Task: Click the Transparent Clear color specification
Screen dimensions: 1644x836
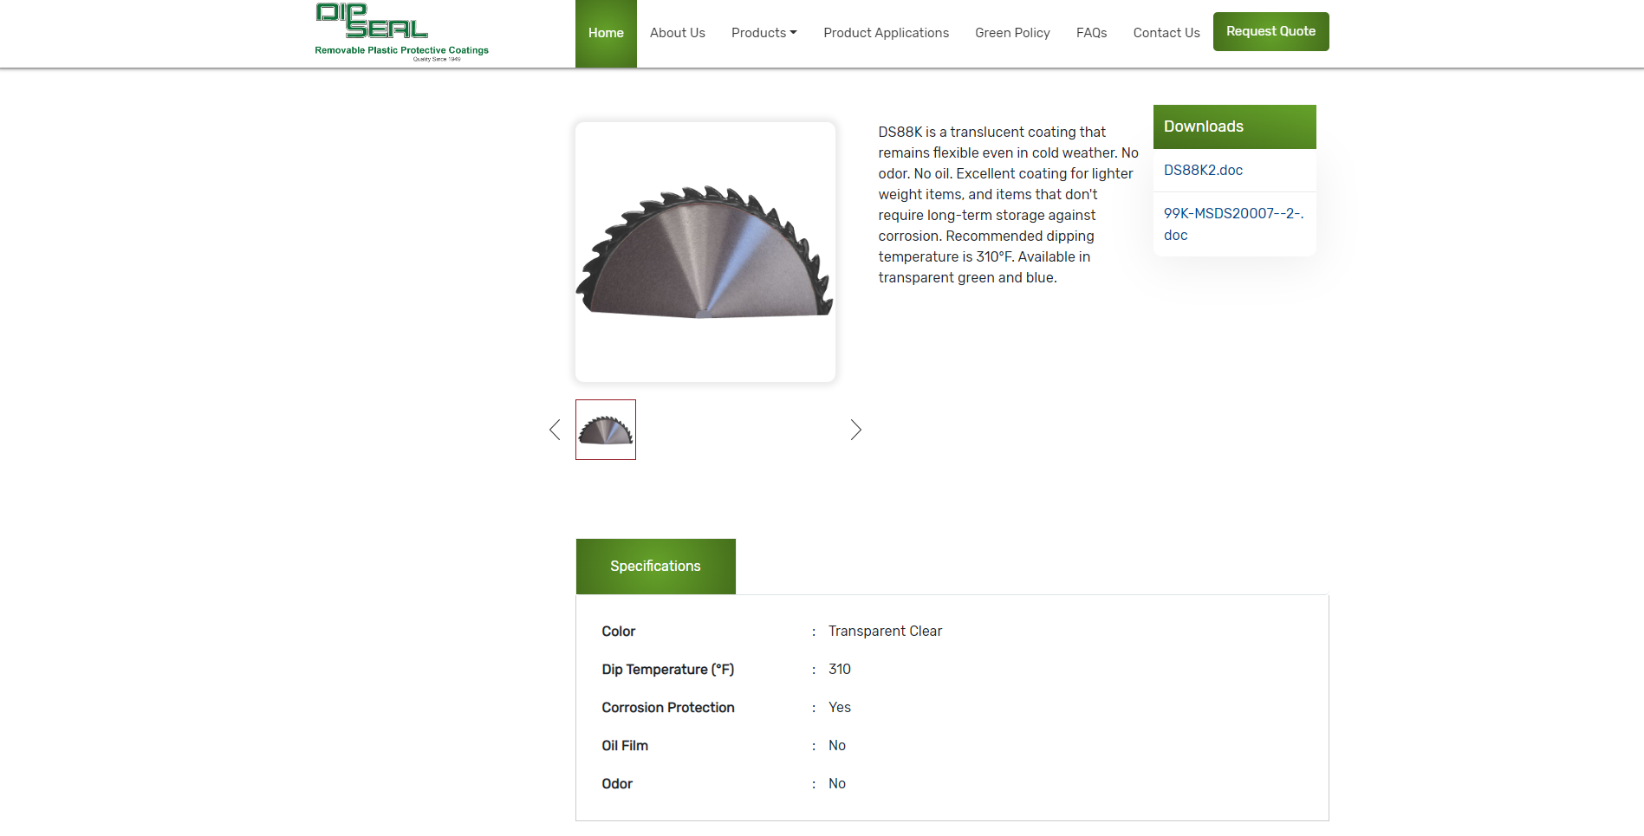Action: coord(885,631)
